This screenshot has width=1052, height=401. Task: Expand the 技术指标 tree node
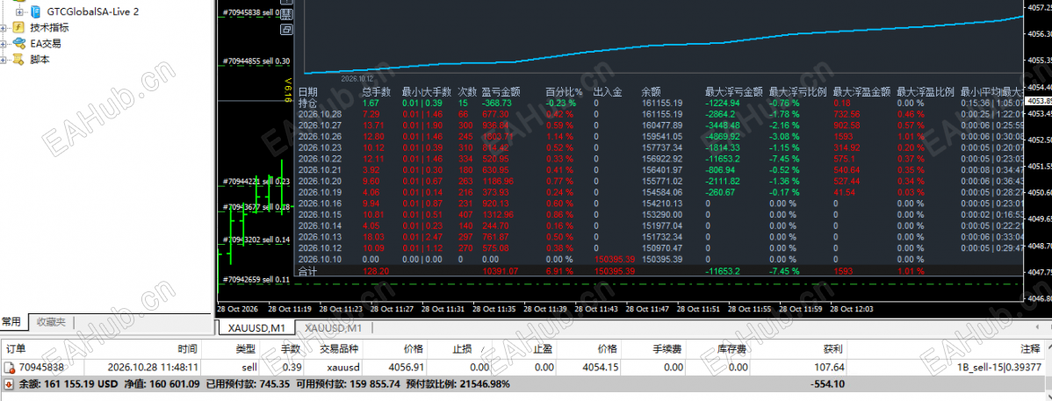4,28
